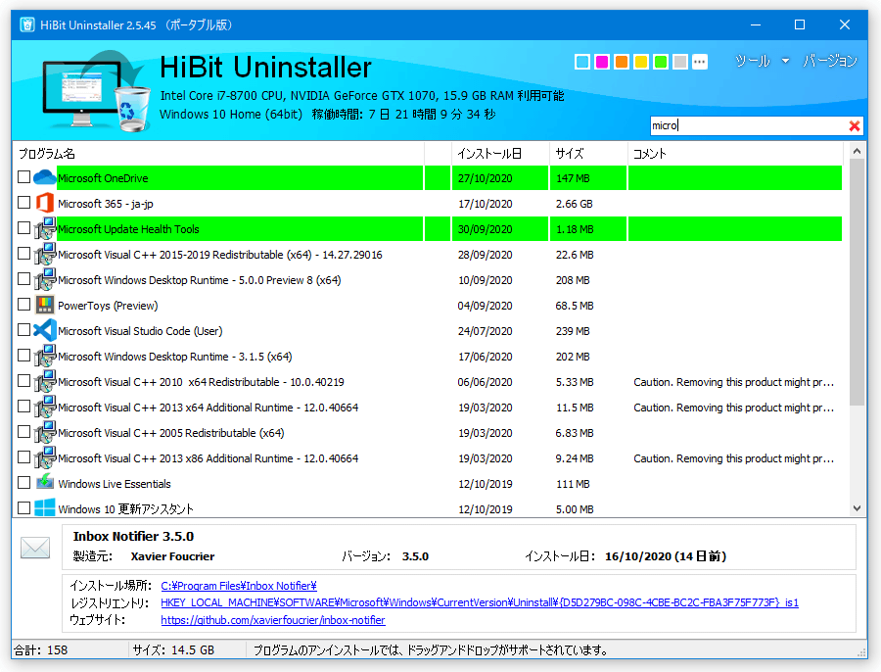Click the "Caution" comment for Visual C++ 2010
The height and width of the screenshot is (672, 881).
(x=734, y=382)
